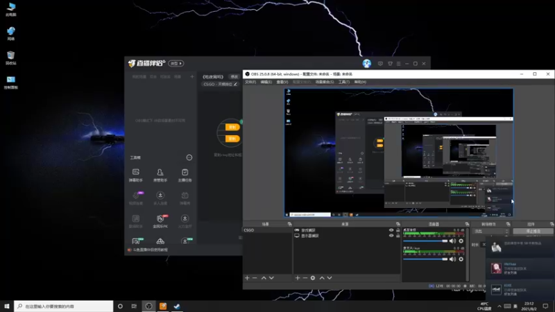555x312 pixels.
Task: Open Task View on the taskbar
Action: pyautogui.click(x=134, y=306)
